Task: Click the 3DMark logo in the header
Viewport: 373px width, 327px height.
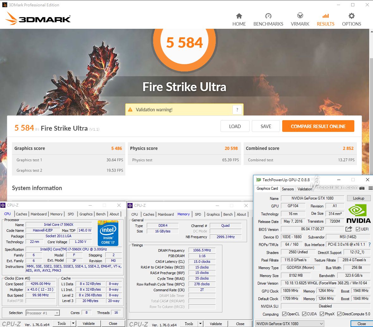Action: click(38, 18)
